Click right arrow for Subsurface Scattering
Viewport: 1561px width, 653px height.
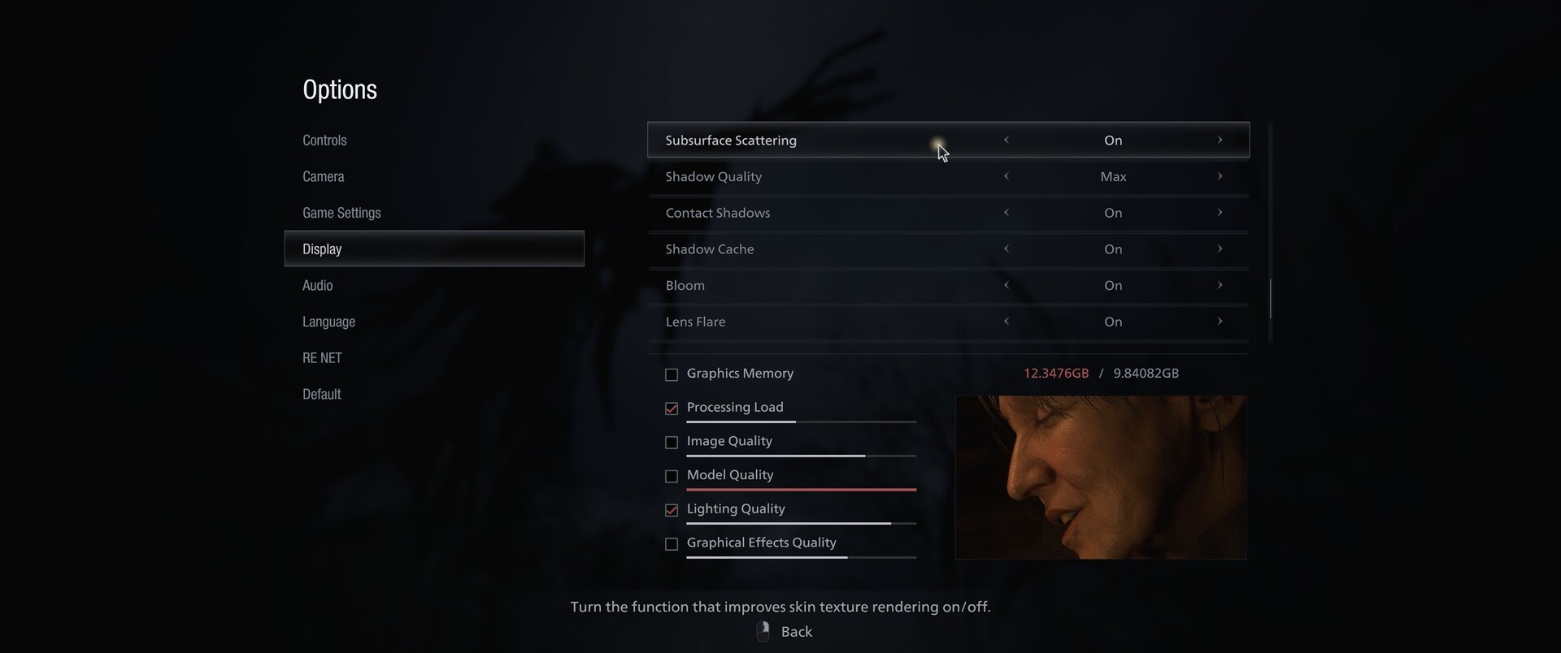[1220, 140]
